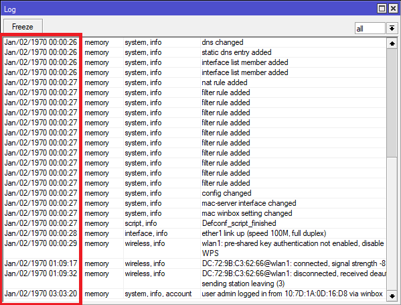Select the 'user admin logged in' entry

(194, 294)
